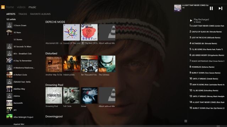
Task: Open the 30 Seconds To Mars cone icon
Action: (9, 47)
